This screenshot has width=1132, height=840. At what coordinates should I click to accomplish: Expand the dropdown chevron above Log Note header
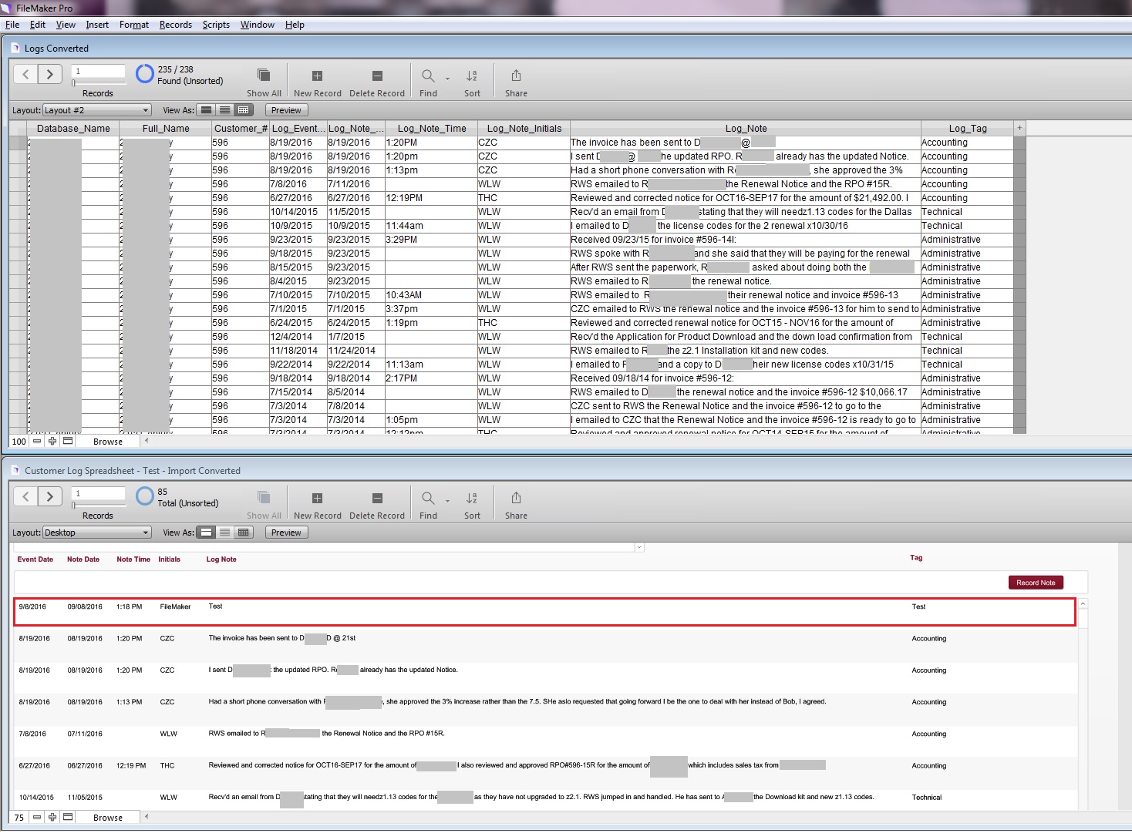click(x=638, y=547)
